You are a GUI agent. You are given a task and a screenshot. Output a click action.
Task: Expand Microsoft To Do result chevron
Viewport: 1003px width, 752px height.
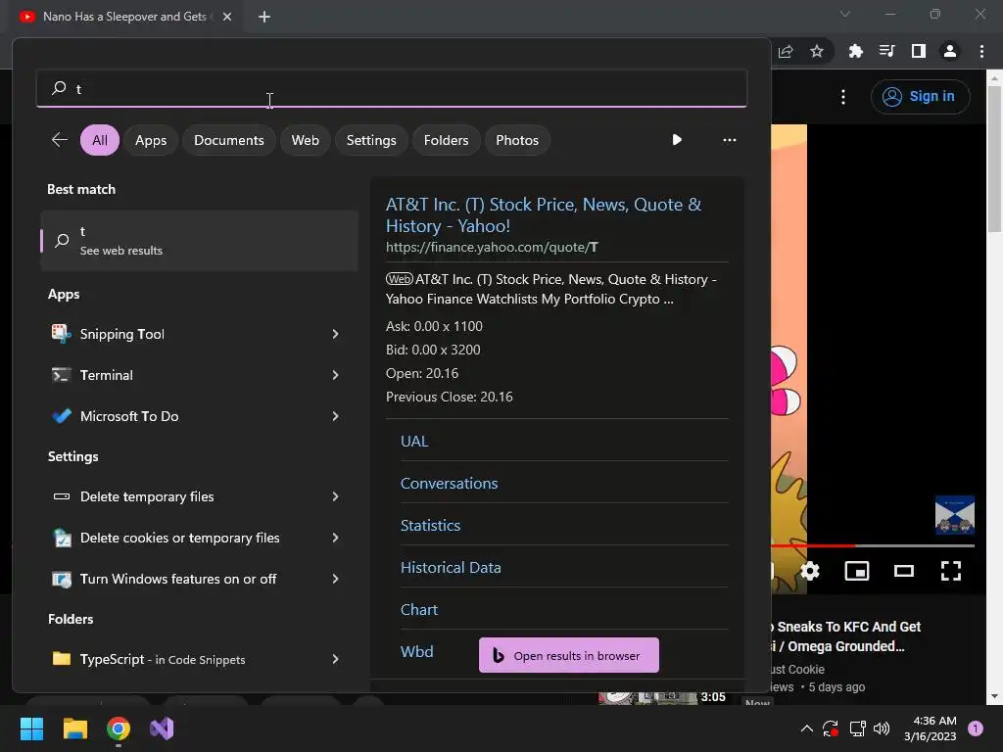pos(335,416)
